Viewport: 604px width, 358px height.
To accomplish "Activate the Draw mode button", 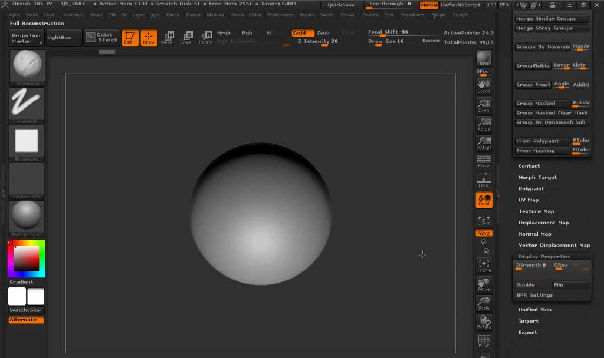I will pos(149,38).
